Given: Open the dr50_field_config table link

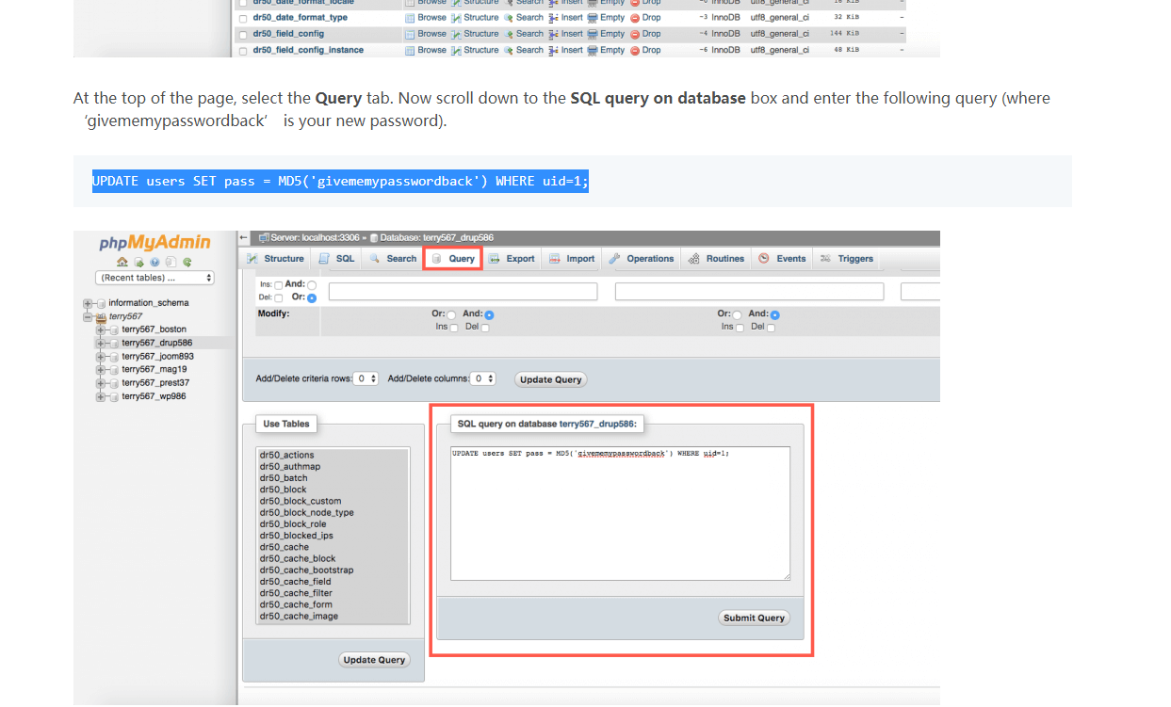Looking at the screenshot, I should (288, 34).
